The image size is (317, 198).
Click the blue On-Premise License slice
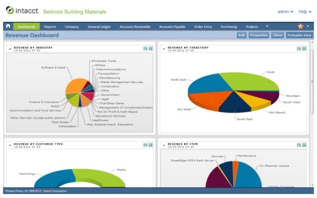[x=248, y=176]
